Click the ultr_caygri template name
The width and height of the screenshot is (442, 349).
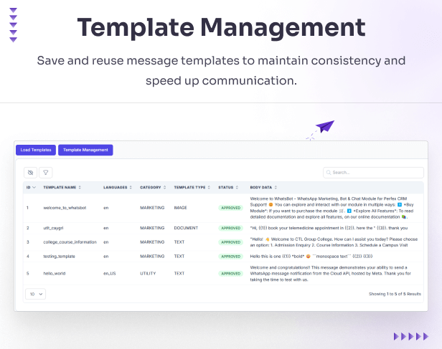(x=55, y=228)
